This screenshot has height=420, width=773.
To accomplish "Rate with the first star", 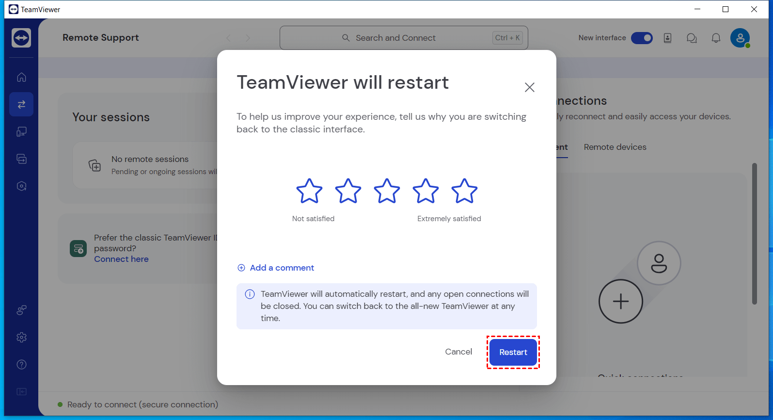I will 309,191.
